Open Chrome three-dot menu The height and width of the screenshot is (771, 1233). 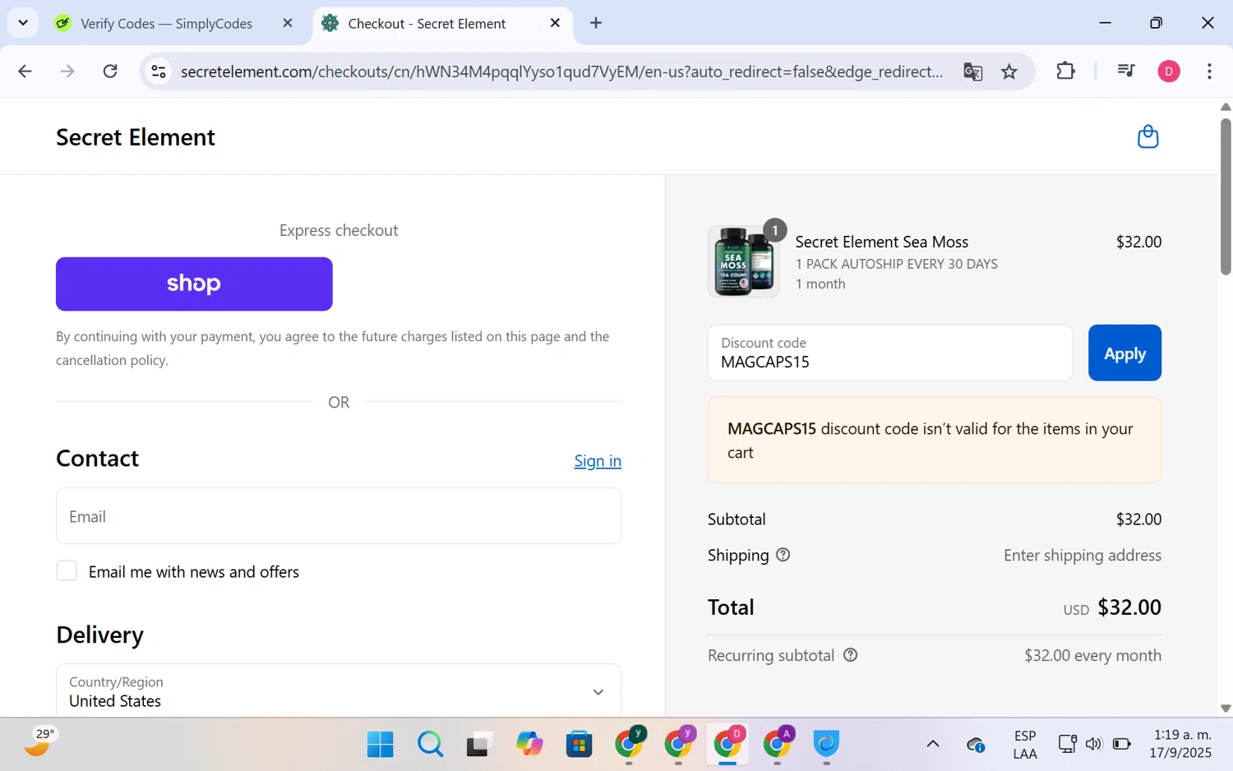point(1209,72)
